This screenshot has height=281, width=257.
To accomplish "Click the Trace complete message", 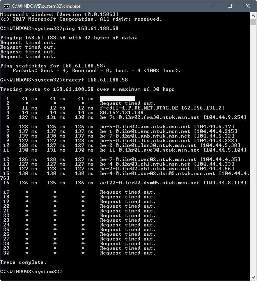I will coord(23,262).
